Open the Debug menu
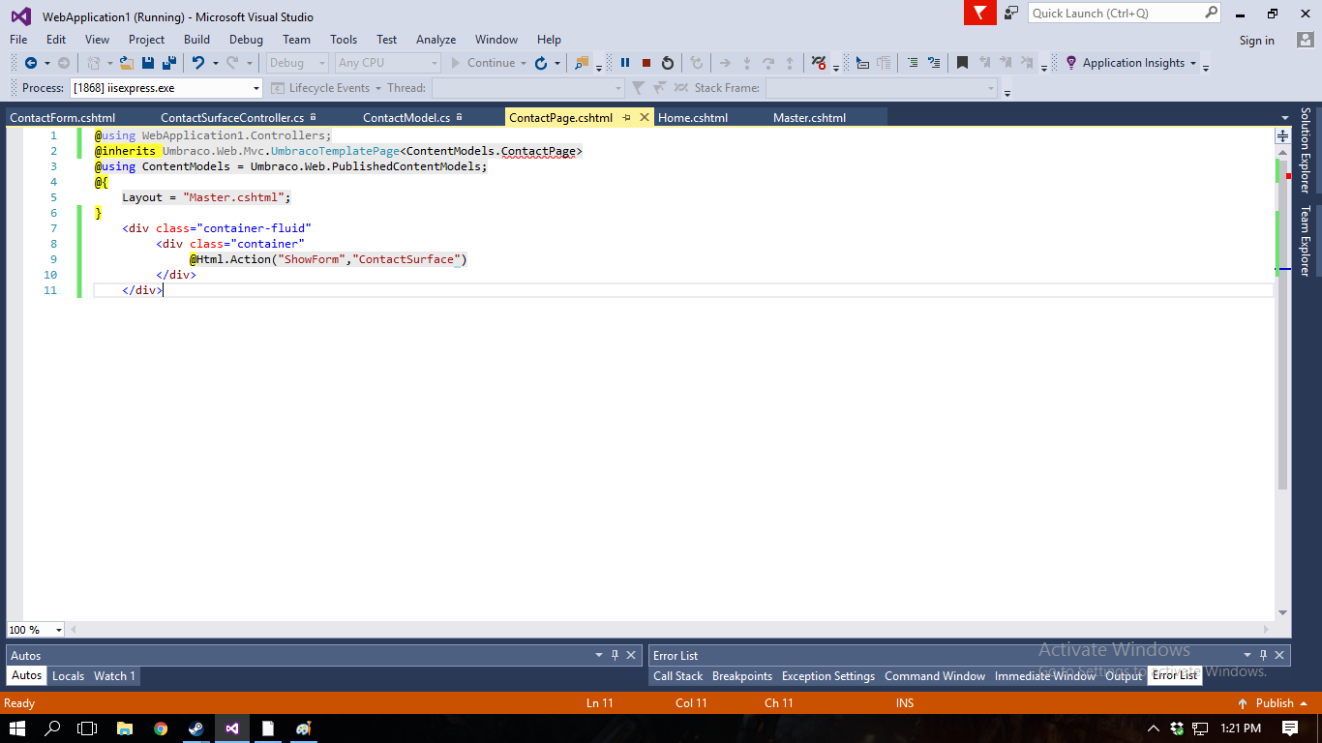This screenshot has height=743, width=1322. [x=246, y=40]
